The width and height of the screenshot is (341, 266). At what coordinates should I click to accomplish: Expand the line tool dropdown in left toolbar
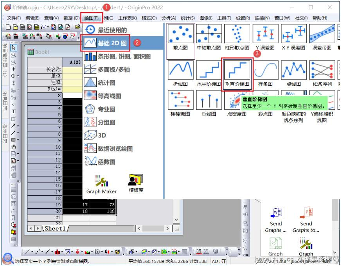18,132
